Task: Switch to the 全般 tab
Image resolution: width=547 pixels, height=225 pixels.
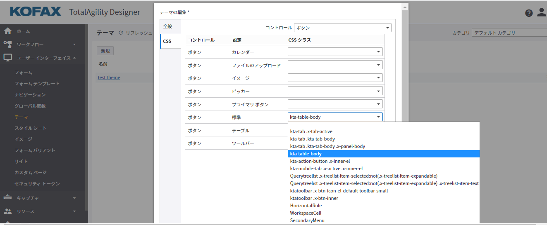Action: pos(167,26)
